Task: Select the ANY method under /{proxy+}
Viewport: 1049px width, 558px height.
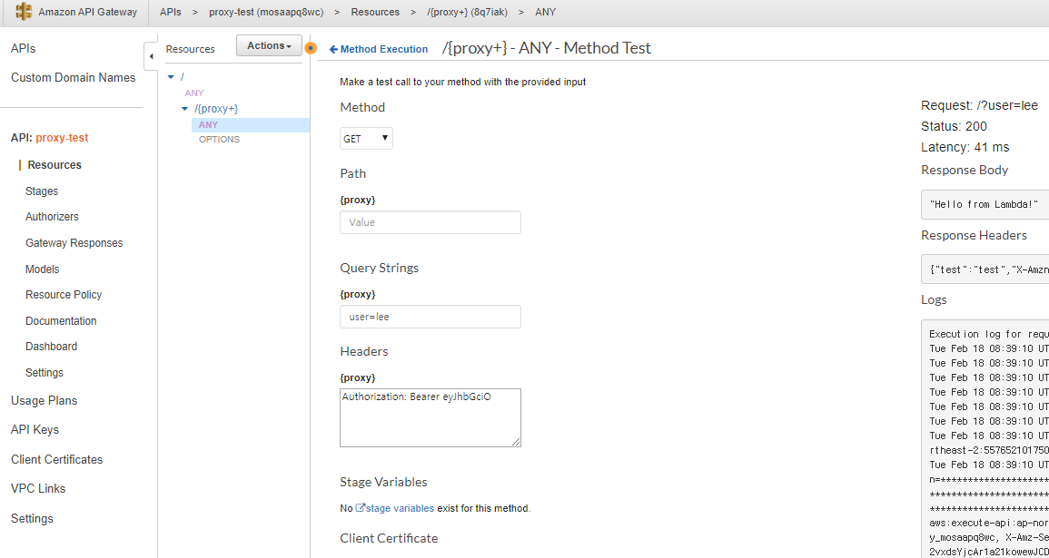Action: tap(208, 125)
